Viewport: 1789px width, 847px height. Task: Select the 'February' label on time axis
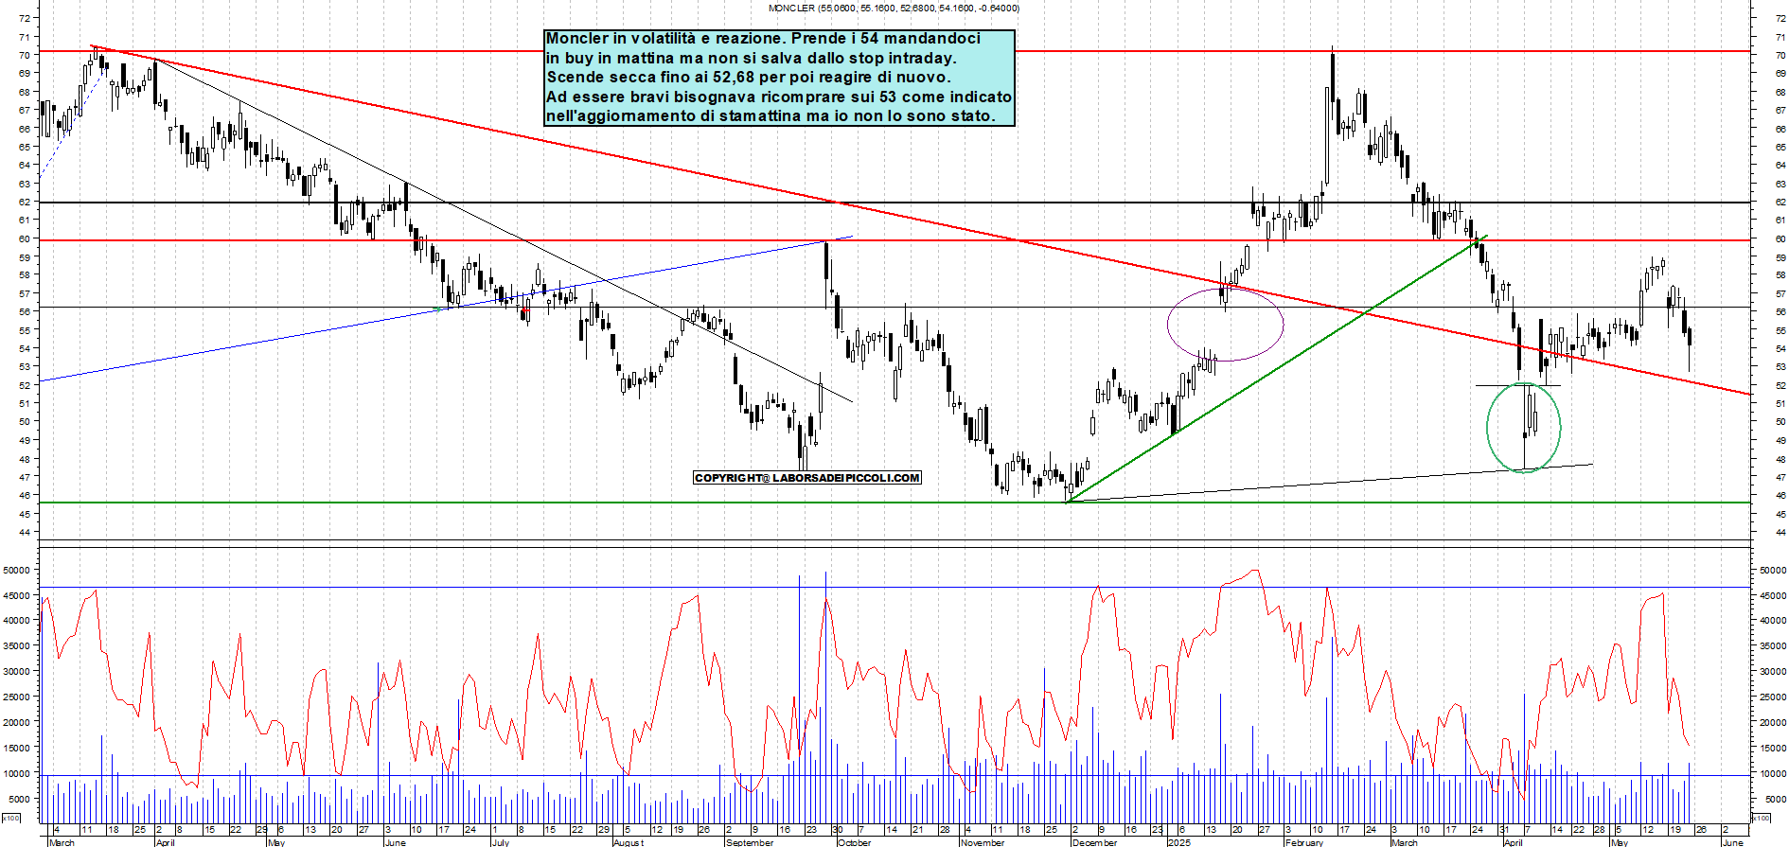pyautogui.click(x=1304, y=842)
